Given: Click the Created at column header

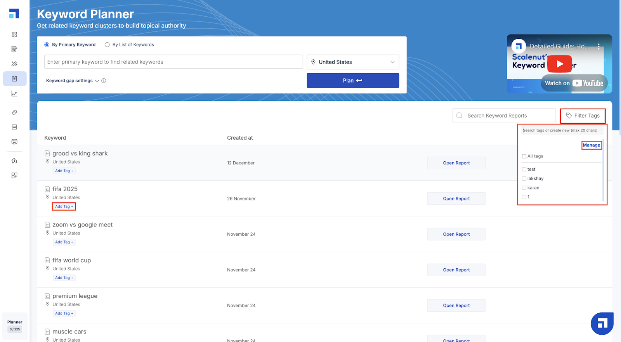Looking at the screenshot, I should (240, 138).
